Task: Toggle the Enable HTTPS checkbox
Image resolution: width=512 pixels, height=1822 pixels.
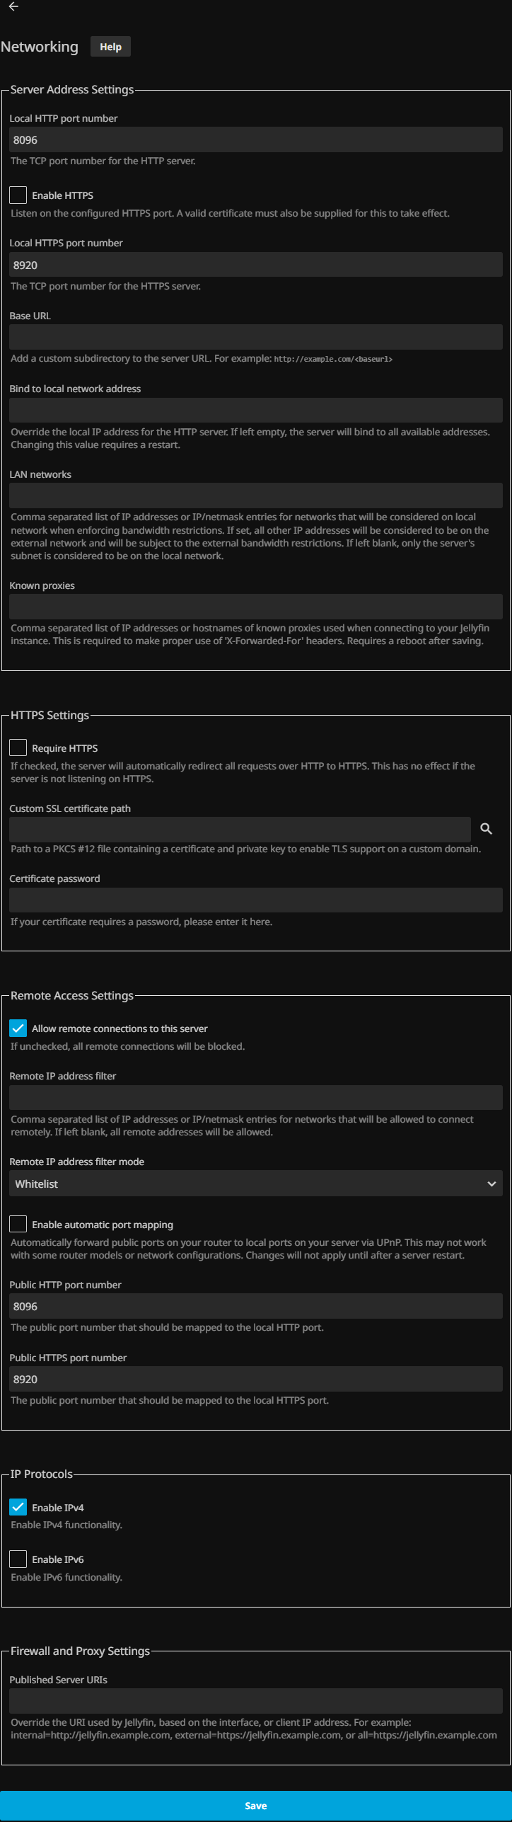Action: (x=18, y=195)
